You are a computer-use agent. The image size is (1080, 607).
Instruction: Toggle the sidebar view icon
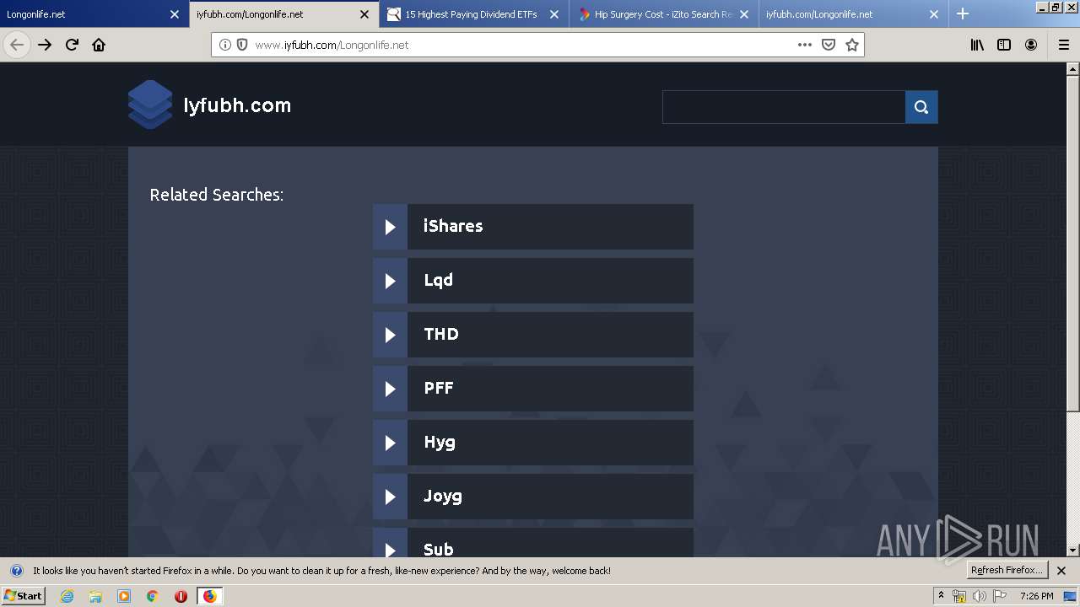pos(1004,45)
